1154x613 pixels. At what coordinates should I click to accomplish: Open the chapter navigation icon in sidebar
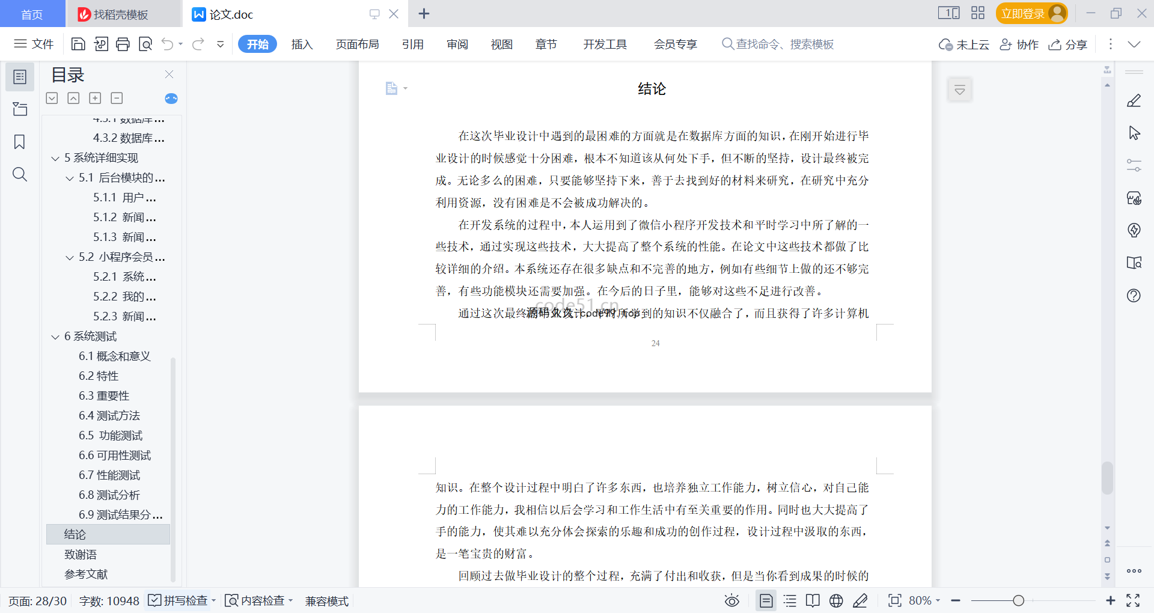(20, 109)
